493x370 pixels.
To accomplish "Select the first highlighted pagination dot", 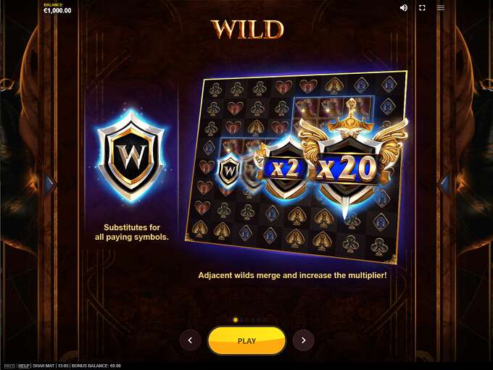I will pos(236,320).
